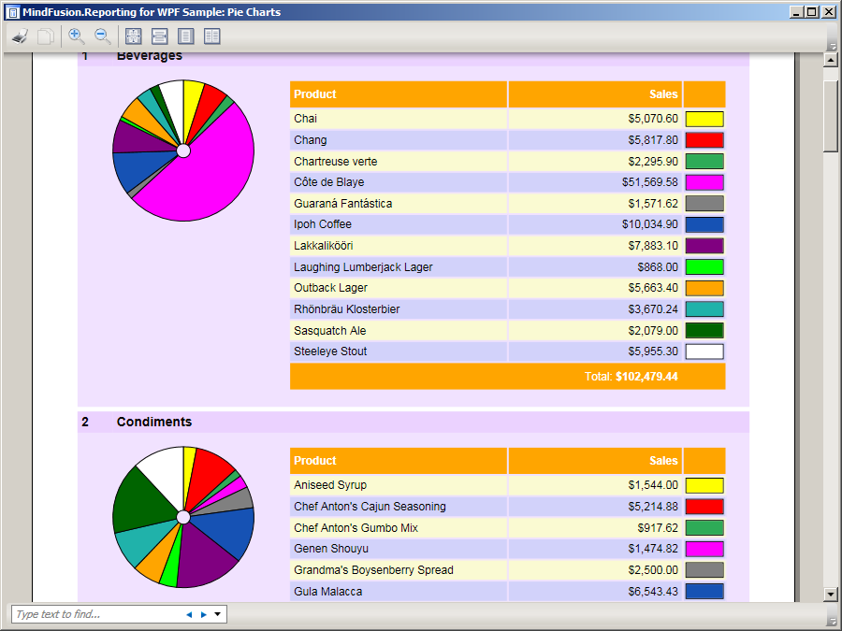Screen dimensions: 842x631
Task: Click the Côte de Blaye magenta swatch
Action: pyautogui.click(x=704, y=182)
